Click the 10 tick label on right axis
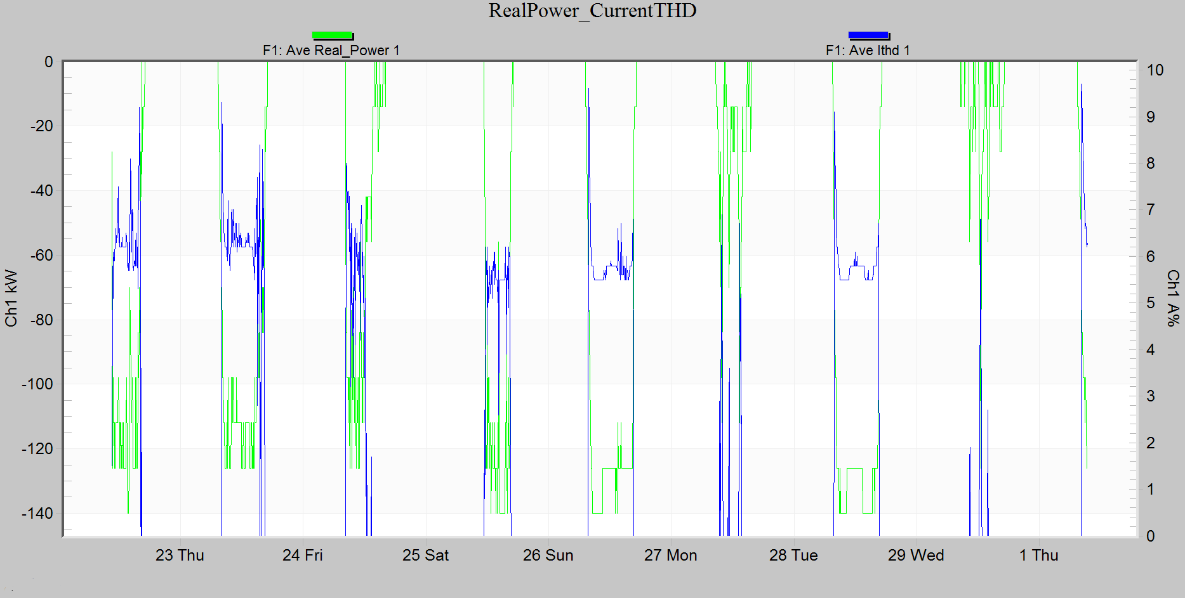Screen dimensions: 1185x598 click(x=1156, y=70)
